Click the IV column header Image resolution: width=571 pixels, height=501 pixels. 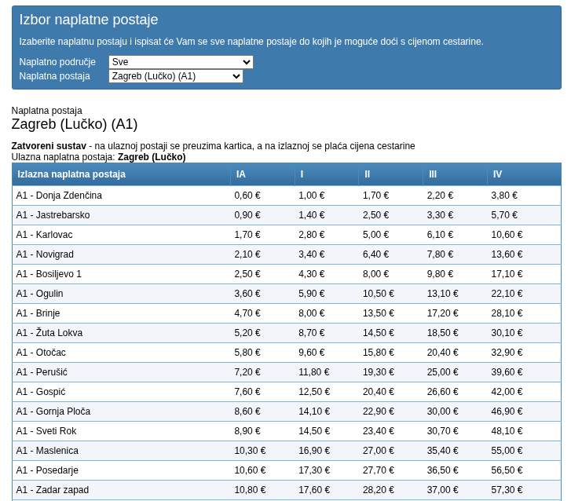coord(497,174)
